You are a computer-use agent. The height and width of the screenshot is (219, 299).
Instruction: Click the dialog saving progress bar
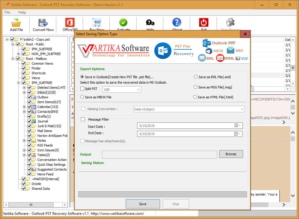162,194
